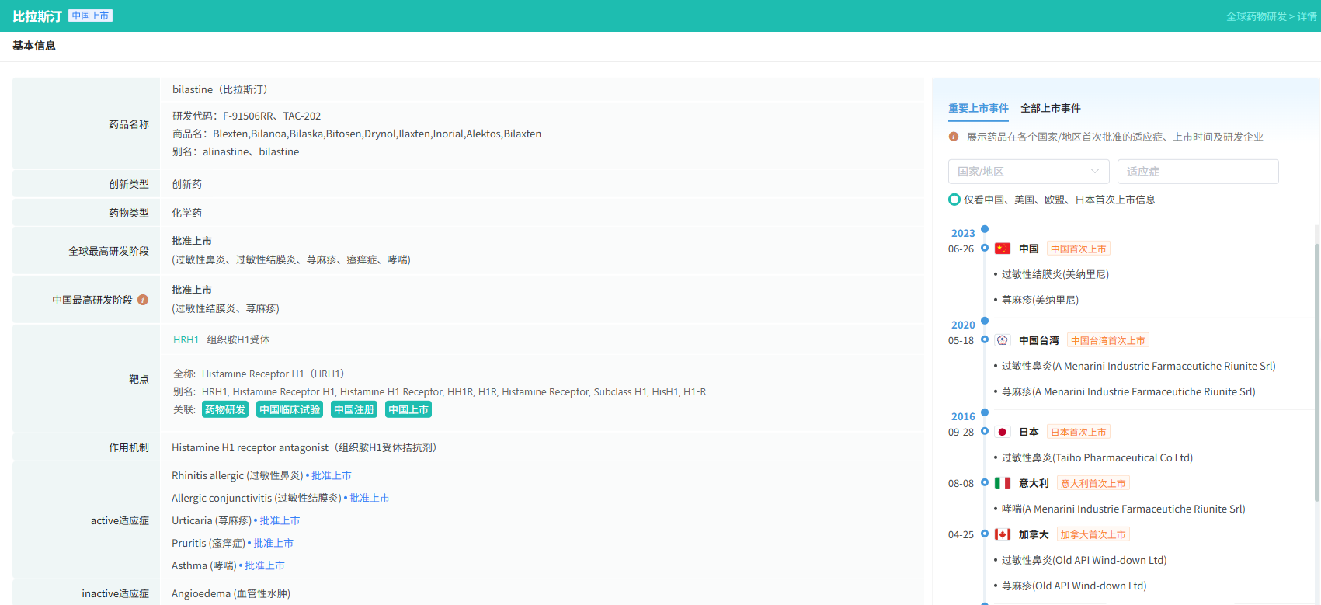Screen dimensions: 1321x605
Task: Select the 重要上市事件 tab
Action: point(978,108)
